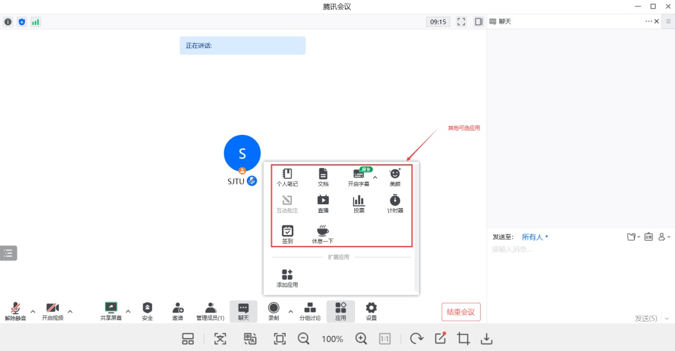Screen dimensions: 675x351
Task: Turn on camera with 开启视频
Action: 52,311
